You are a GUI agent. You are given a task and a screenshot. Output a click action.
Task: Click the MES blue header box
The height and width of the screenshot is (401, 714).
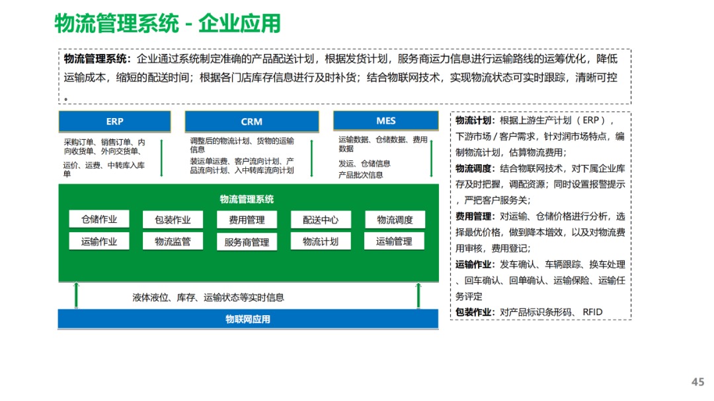click(x=385, y=121)
